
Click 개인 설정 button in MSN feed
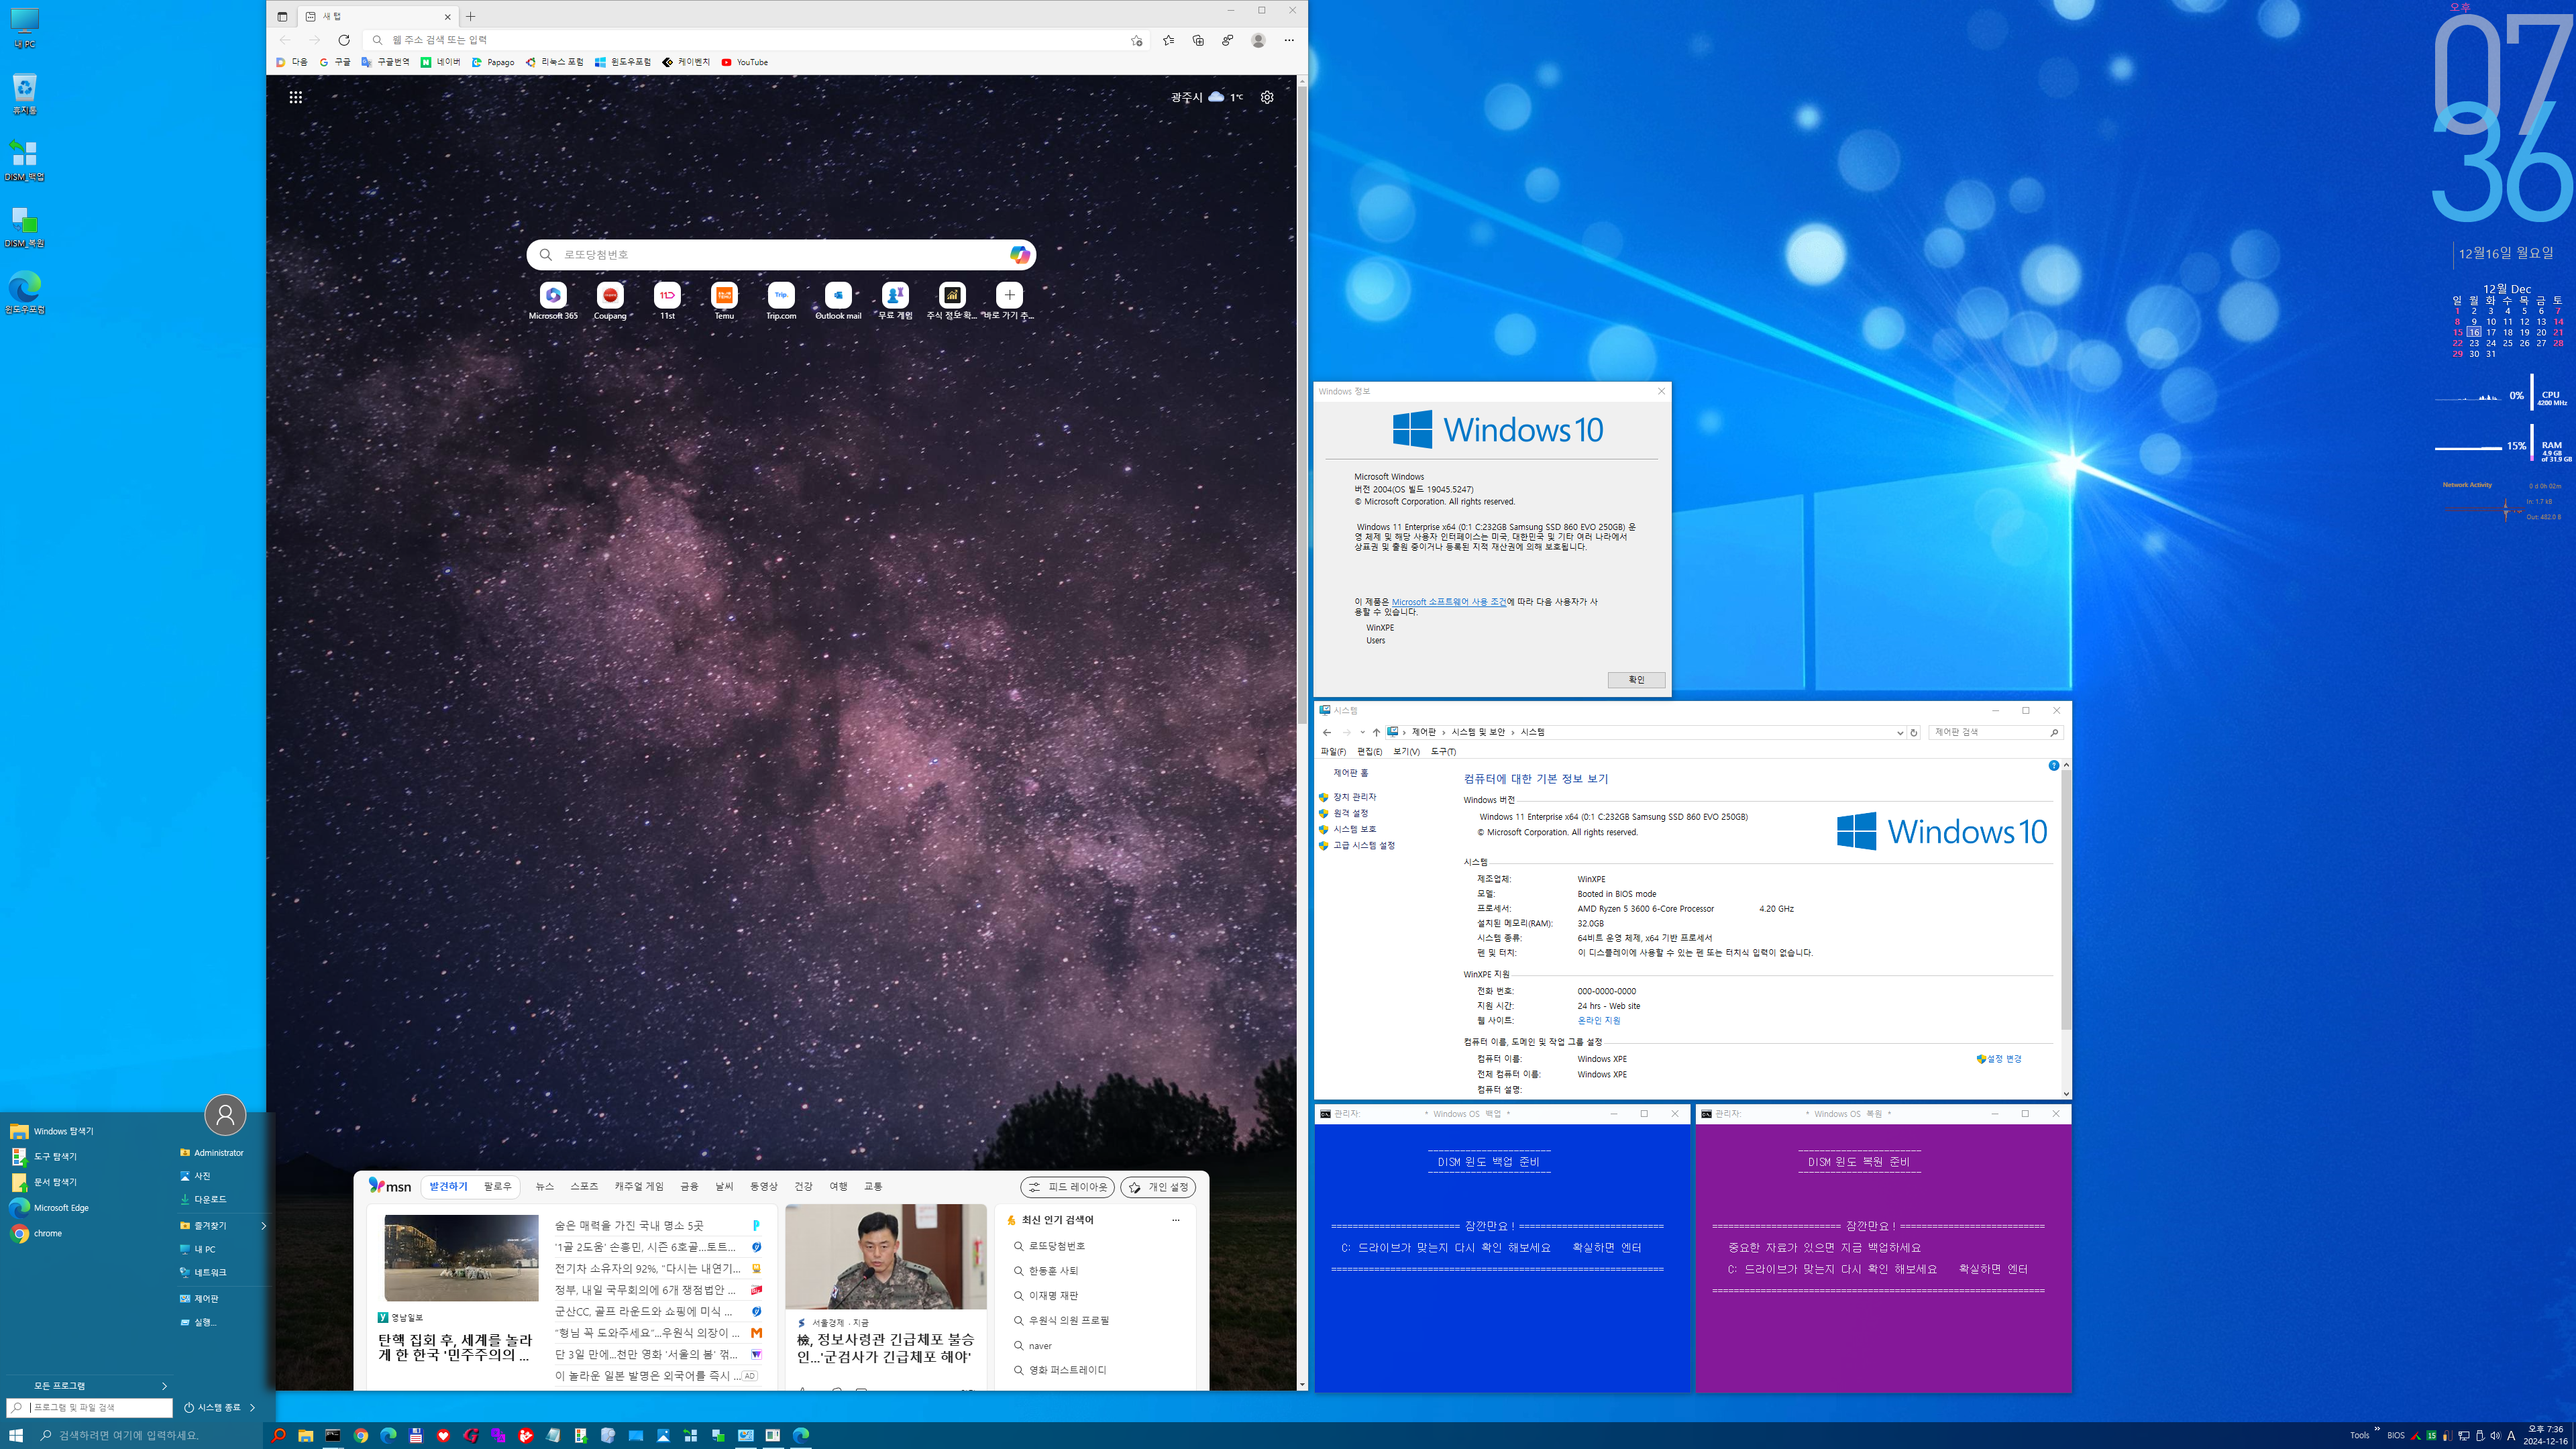click(1158, 1187)
